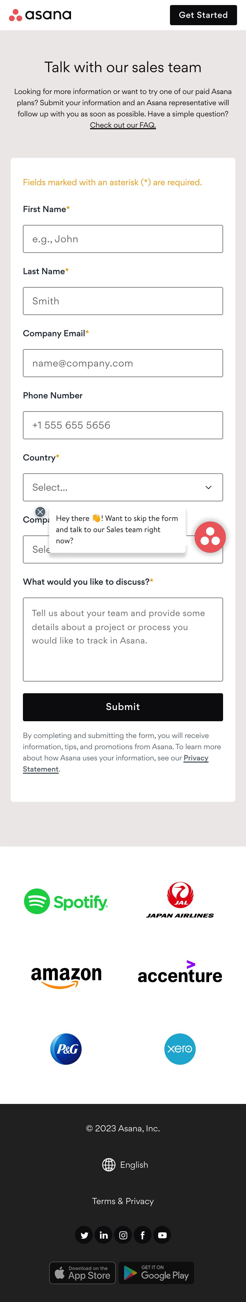The image size is (246, 1302).
Task: Open Terms & Privacy footer link
Action: 123,1201
